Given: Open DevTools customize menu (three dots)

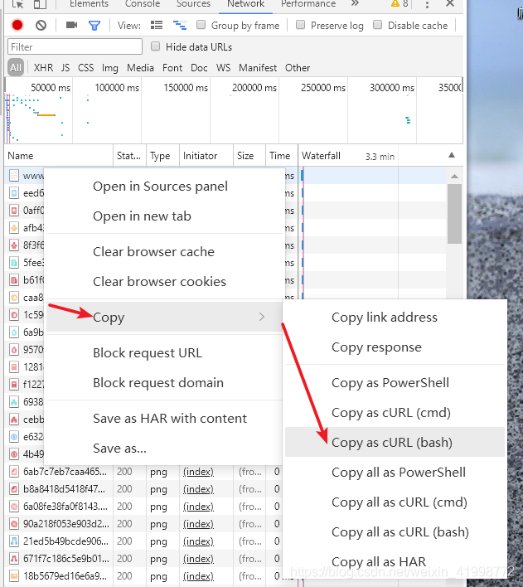Looking at the screenshot, I should click(x=427, y=4).
